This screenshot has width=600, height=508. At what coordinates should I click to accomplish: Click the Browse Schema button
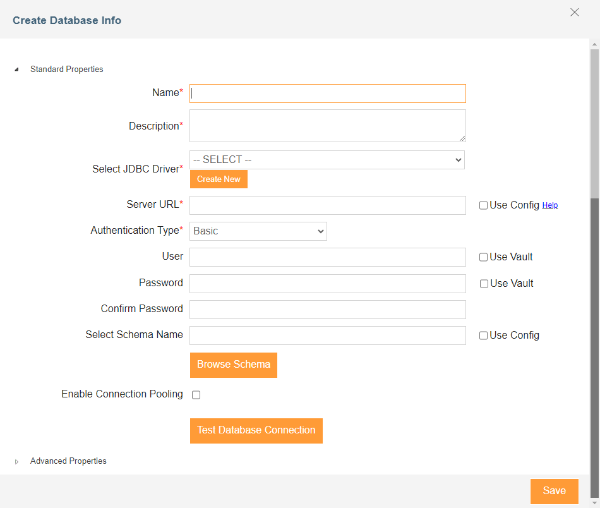[x=234, y=365]
